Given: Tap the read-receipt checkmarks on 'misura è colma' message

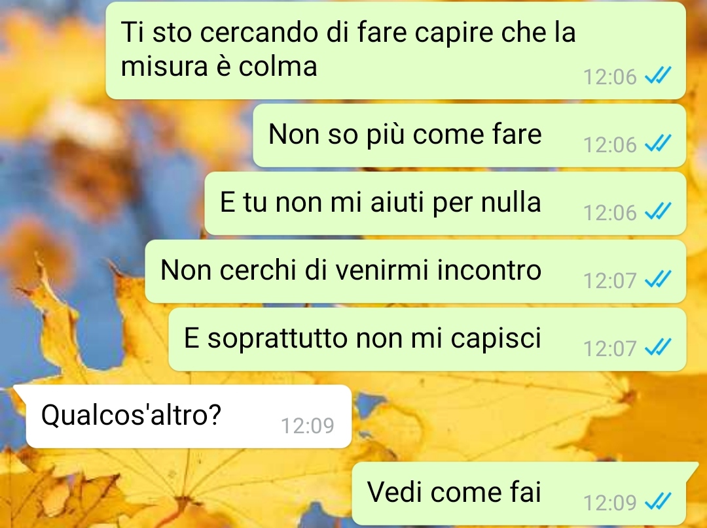Looking at the screenshot, I should tap(658, 75).
